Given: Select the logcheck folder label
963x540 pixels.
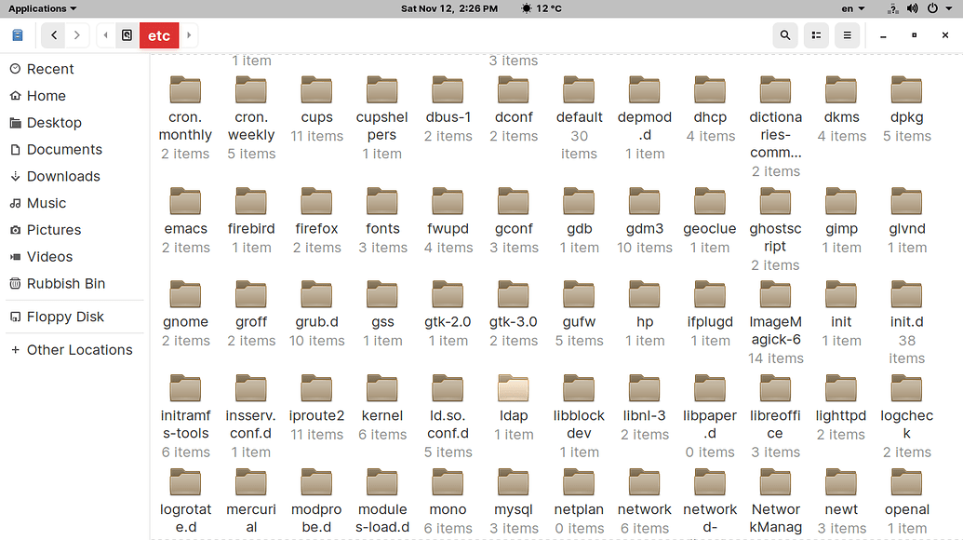Looking at the screenshot, I should point(906,425).
